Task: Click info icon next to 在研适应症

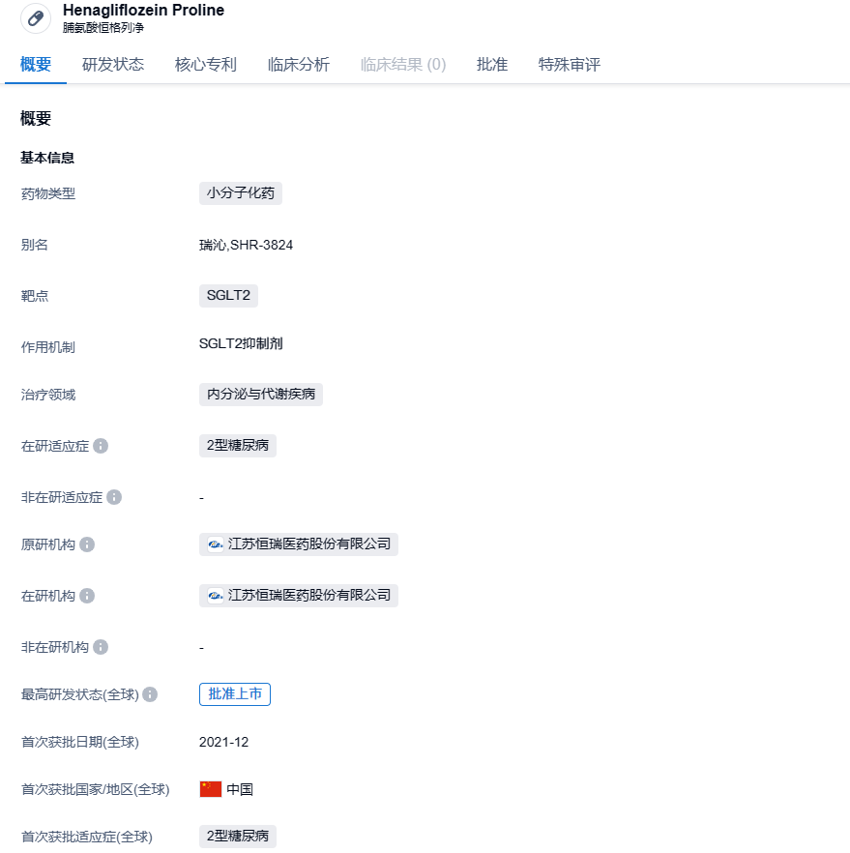Action: click(101, 446)
